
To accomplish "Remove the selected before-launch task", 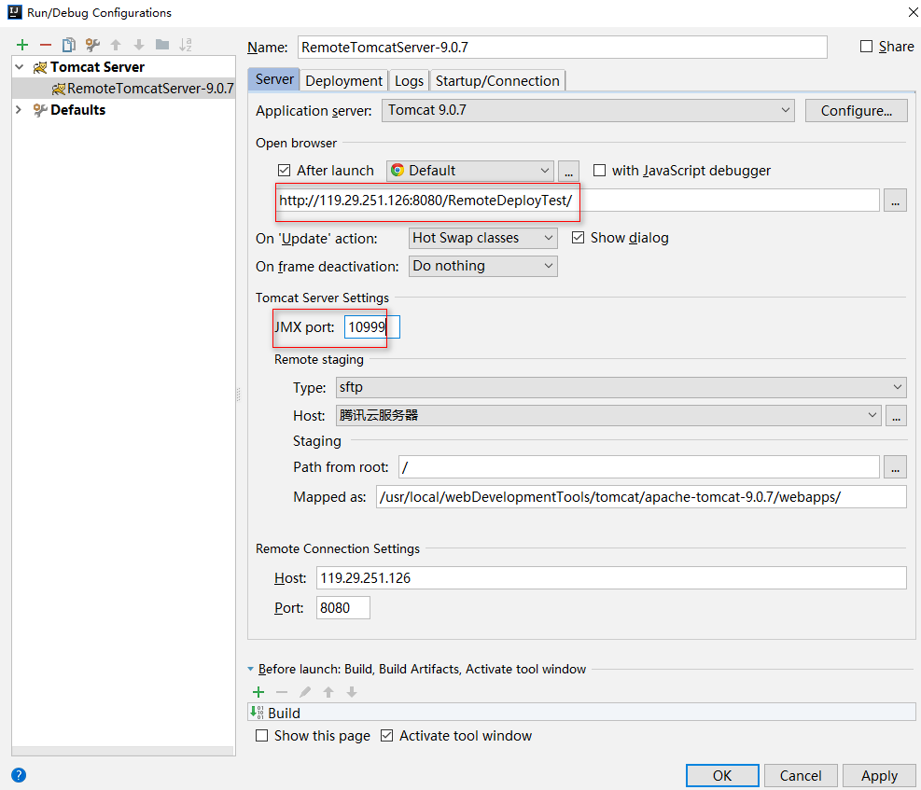I will coord(282,692).
